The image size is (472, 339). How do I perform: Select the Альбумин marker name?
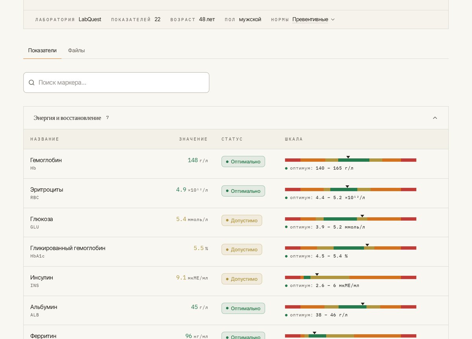pos(44,307)
